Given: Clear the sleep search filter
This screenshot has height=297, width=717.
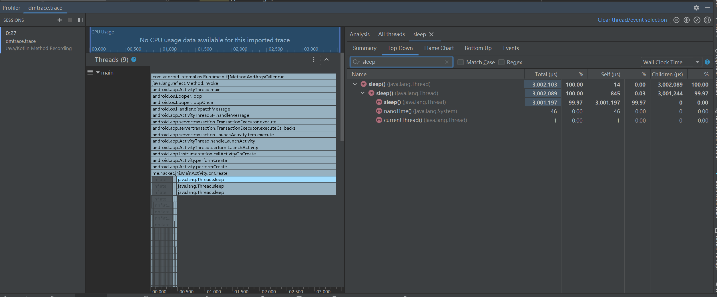Looking at the screenshot, I should (447, 62).
